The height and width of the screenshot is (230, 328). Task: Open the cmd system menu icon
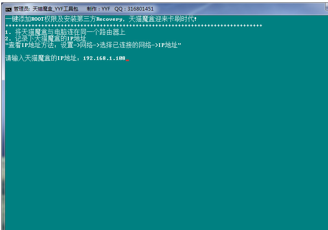(9, 9)
